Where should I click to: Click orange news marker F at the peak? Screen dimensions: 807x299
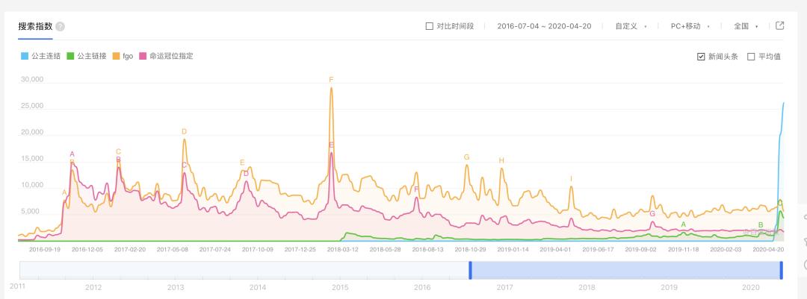(331, 80)
